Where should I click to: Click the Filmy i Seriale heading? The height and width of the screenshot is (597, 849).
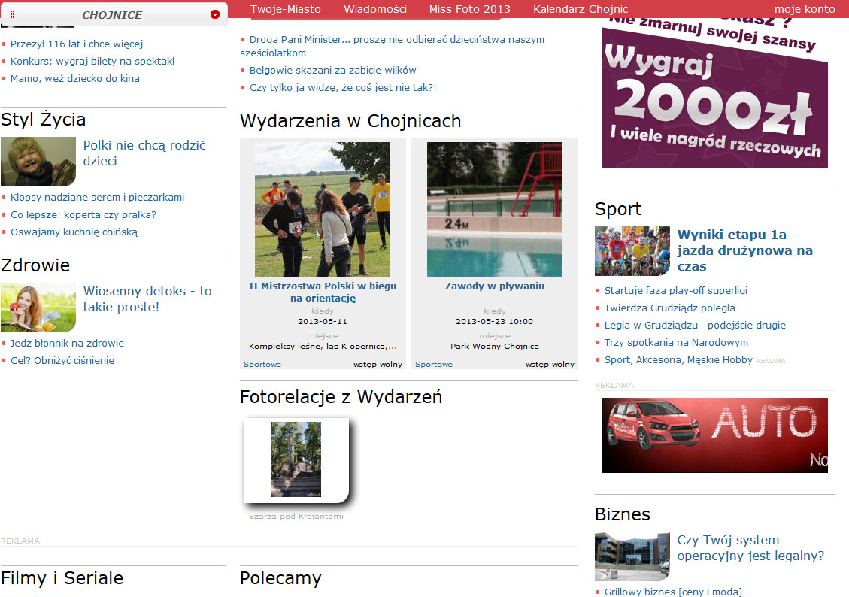click(x=62, y=578)
